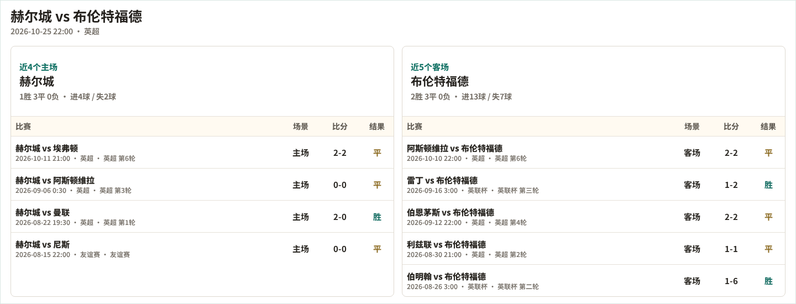Click the 比分 header in right table
This screenshot has height=304, width=796.
coord(731,127)
